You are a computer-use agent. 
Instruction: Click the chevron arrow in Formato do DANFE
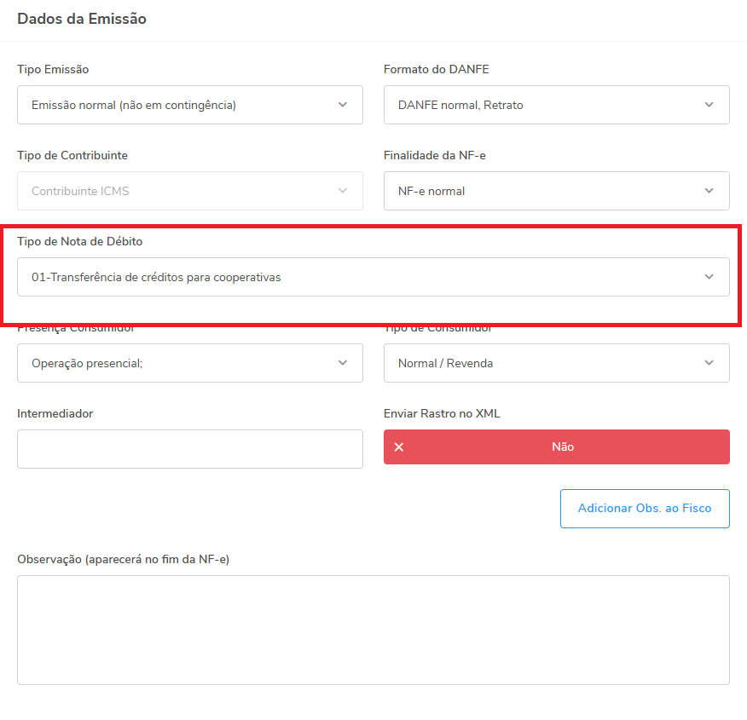(709, 105)
